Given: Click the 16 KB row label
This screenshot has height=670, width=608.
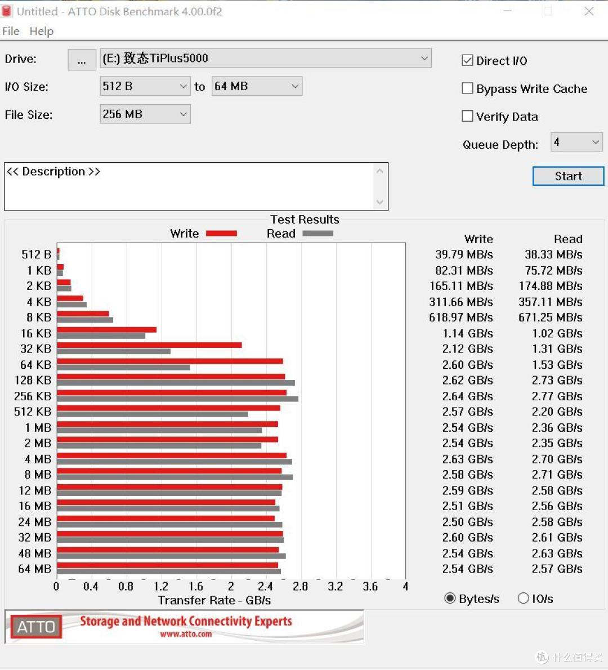Looking at the screenshot, I should (x=36, y=333).
